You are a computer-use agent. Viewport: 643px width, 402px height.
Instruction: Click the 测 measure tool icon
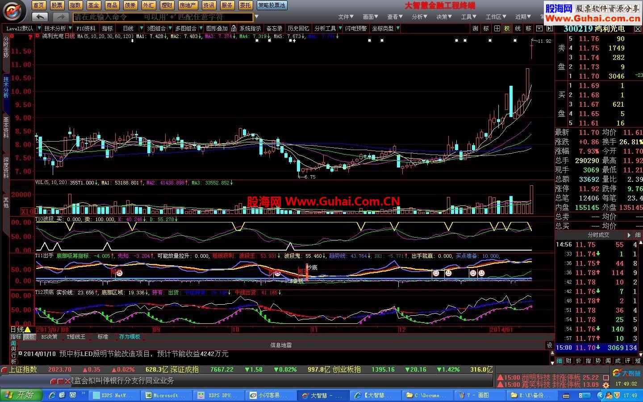[475, 28]
